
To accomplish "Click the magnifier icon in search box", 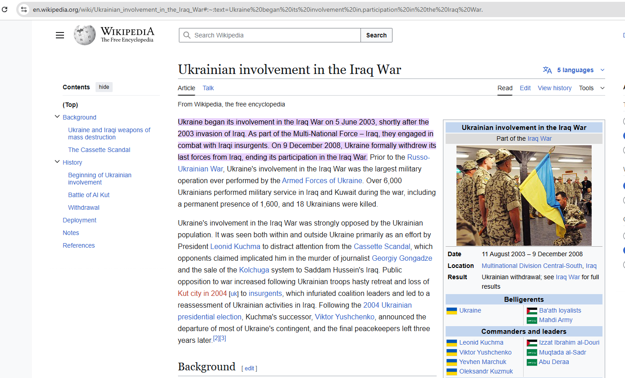I will 187,35.
